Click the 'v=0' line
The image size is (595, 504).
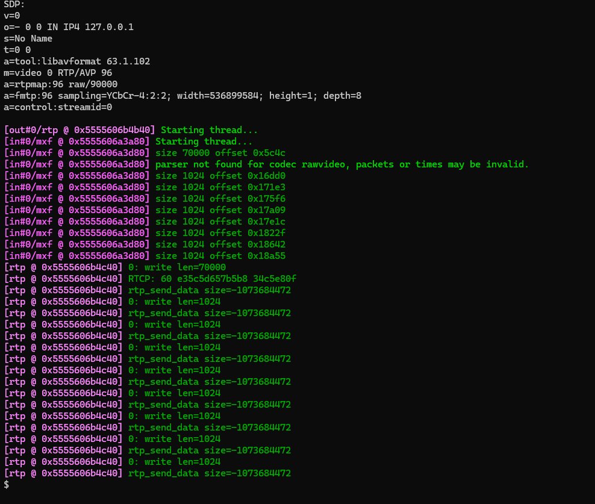pos(12,16)
